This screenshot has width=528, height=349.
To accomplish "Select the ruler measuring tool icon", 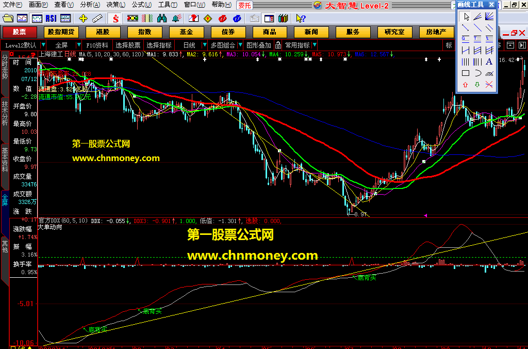I will [97, 18].
